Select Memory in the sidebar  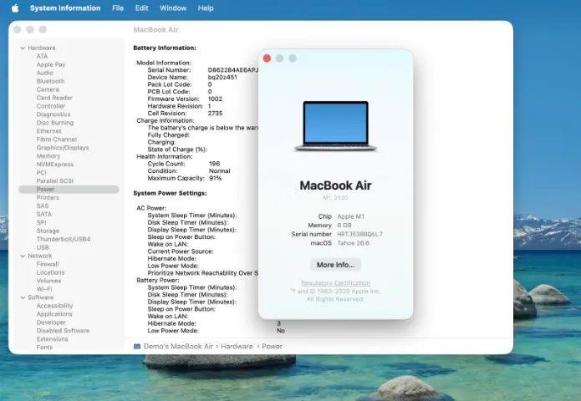(48, 156)
